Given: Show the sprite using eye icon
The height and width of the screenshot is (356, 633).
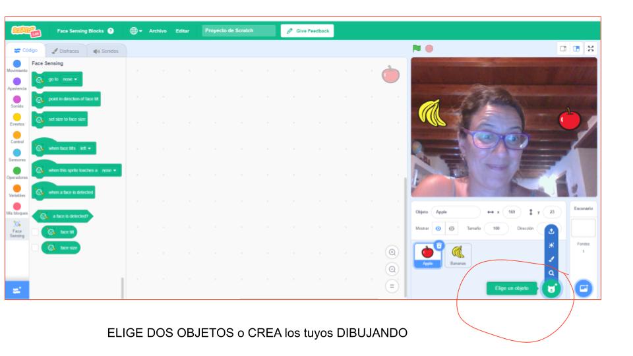Looking at the screenshot, I should click(x=438, y=228).
